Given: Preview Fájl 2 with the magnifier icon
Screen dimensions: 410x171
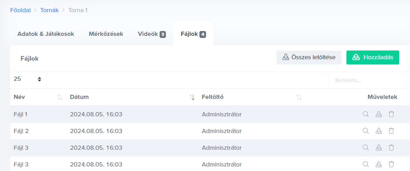Looking at the screenshot, I should coord(366,131).
